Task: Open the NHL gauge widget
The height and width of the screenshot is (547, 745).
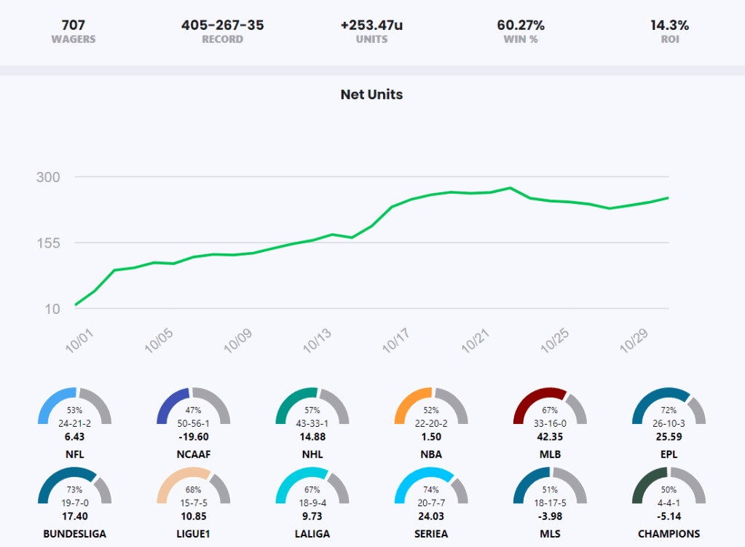Action: pos(312,406)
